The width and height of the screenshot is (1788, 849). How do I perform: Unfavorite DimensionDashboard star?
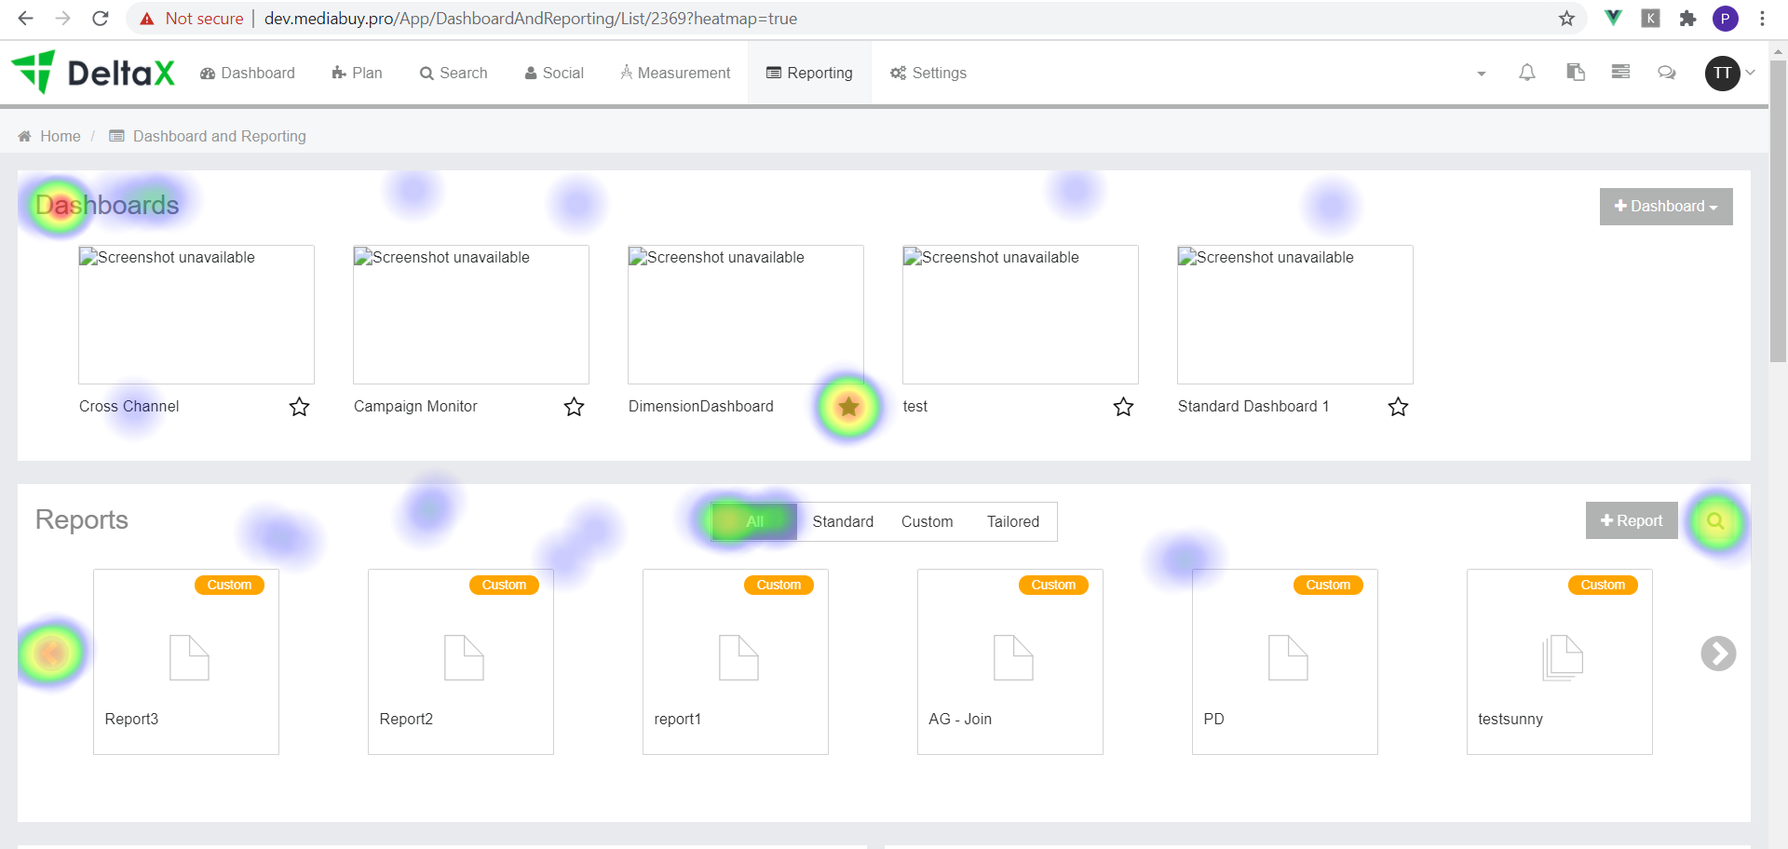coord(848,407)
